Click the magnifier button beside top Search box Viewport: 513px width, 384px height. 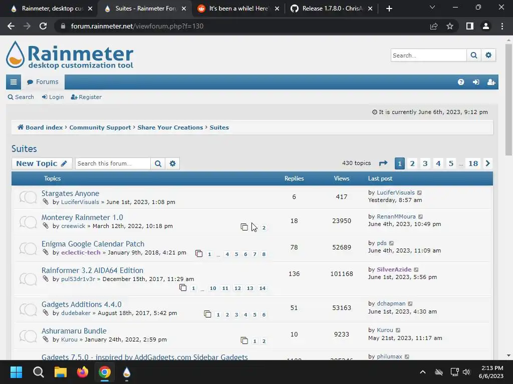(x=474, y=55)
